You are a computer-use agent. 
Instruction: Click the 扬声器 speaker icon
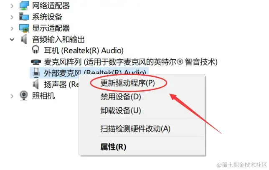click(36, 84)
